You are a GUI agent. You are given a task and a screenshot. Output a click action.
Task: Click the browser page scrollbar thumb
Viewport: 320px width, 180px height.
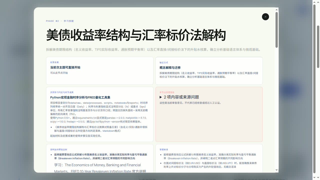(x=318, y=46)
